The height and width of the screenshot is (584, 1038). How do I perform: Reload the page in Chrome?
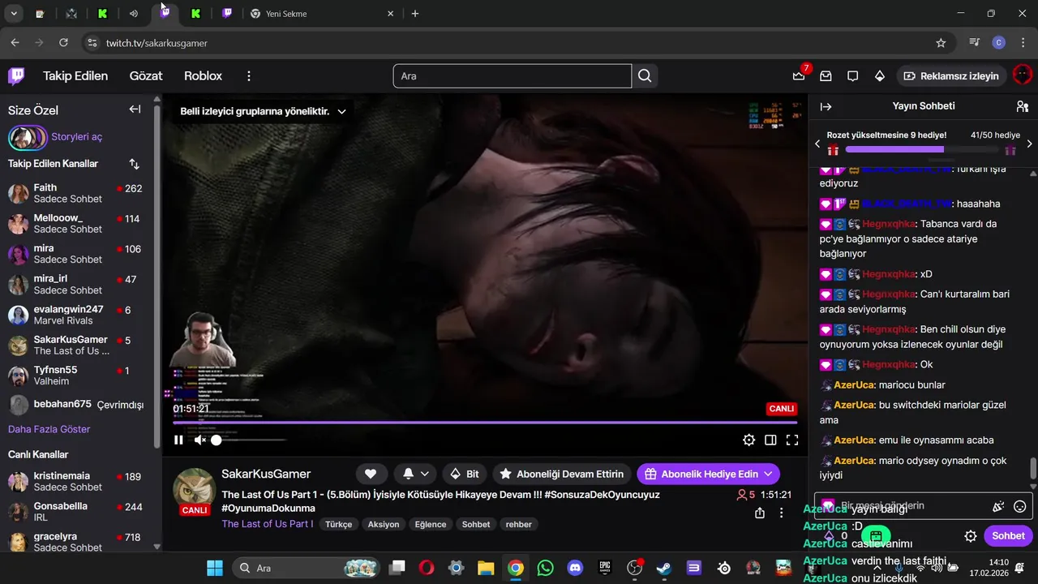click(63, 43)
